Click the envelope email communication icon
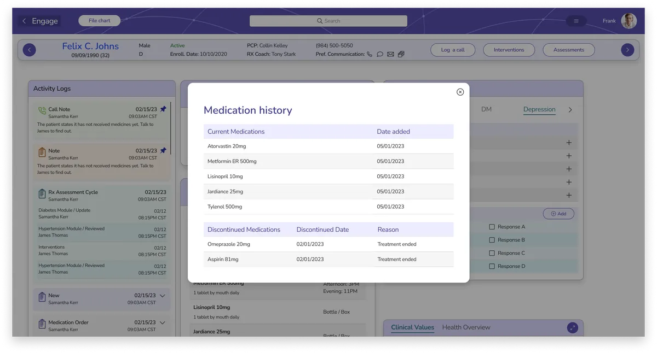Screen dimensions: 657x353 click(390, 54)
